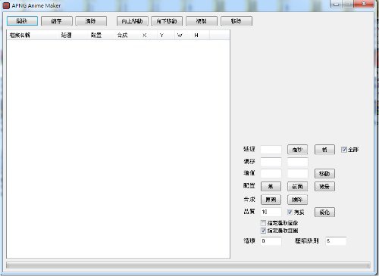This screenshot has width=379, height=276.
Task: Click the 儲存 (save) button
Action: pyautogui.click(x=57, y=21)
